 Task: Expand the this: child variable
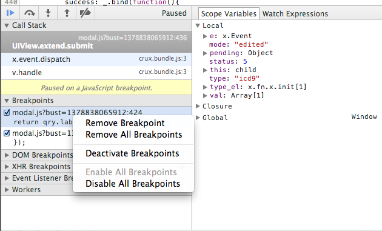coord(205,70)
